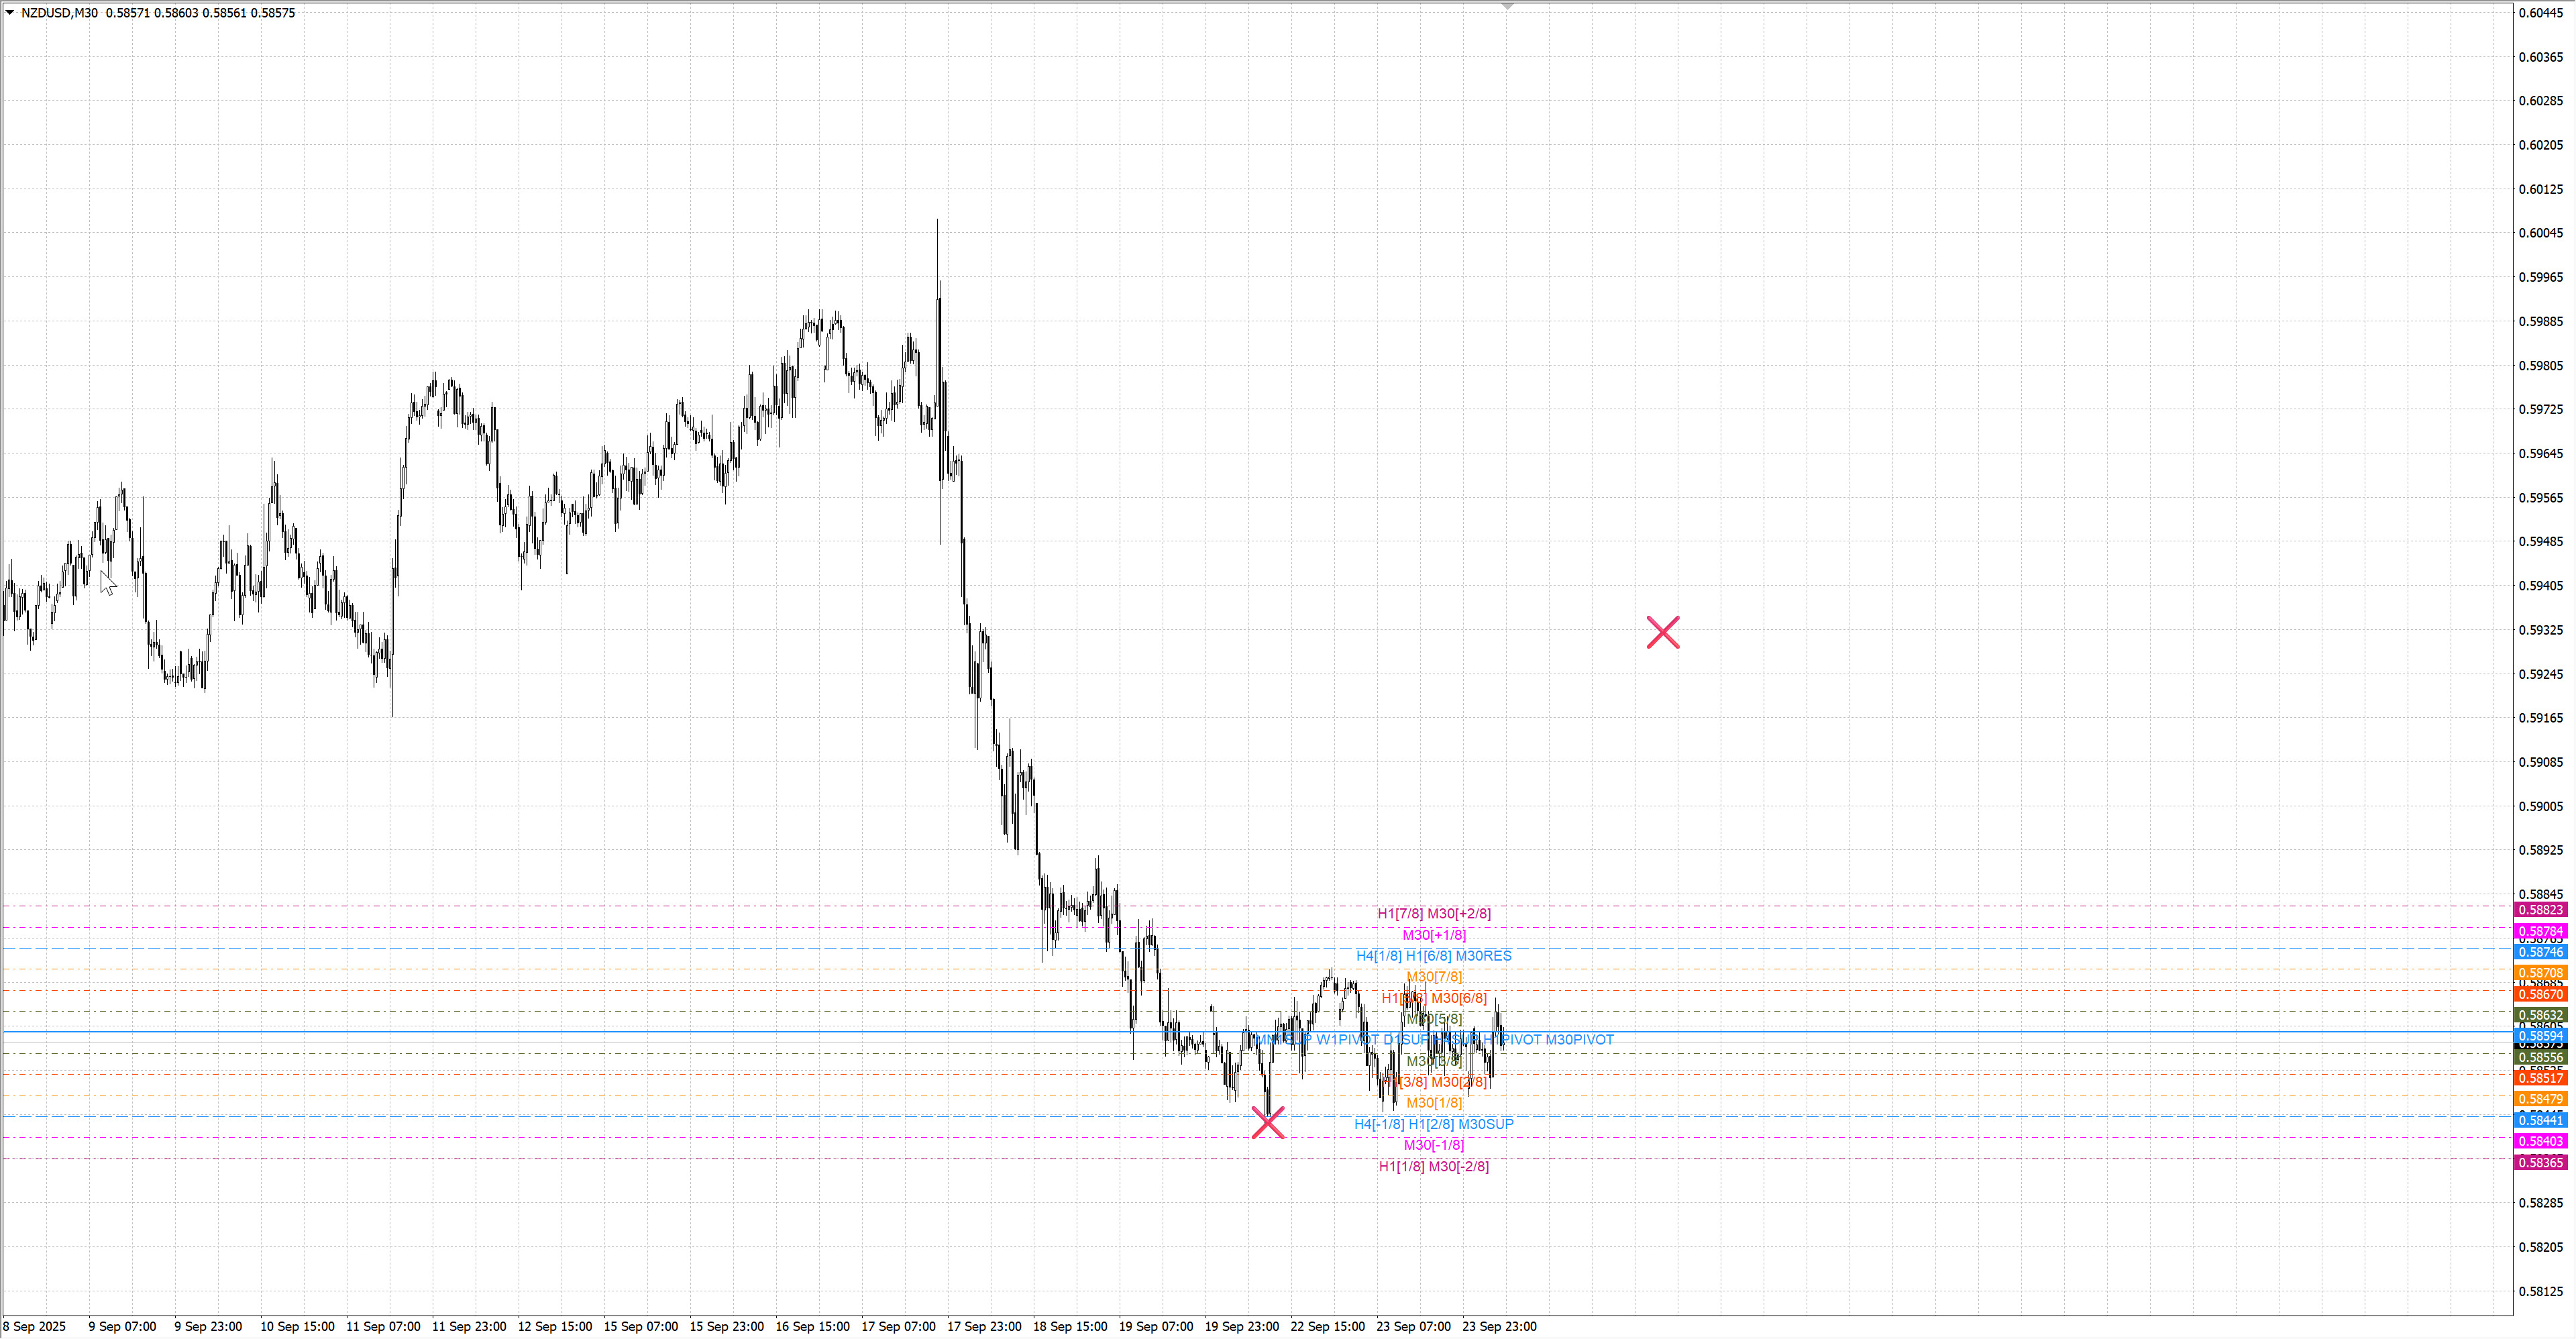The height and width of the screenshot is (1339, 2576).
Task: Click the upper red X marker
Action: (x=1663, y=632)
